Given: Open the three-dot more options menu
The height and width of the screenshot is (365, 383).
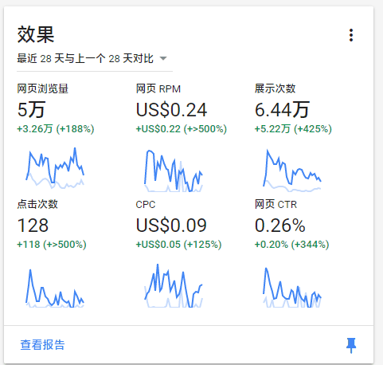Looking at the screenshot, I should click(x=351, y=35).
